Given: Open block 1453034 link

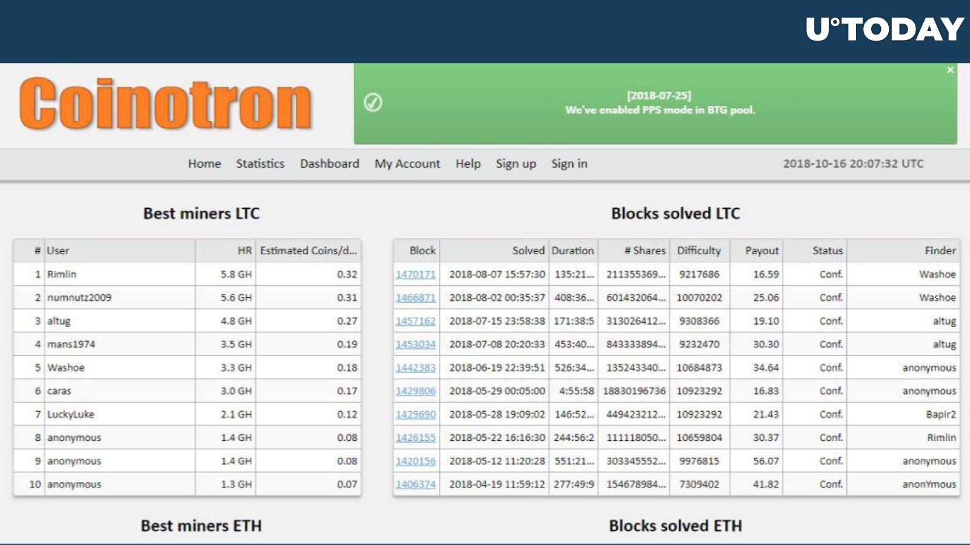Looking at the screenshot, I should (x=416, y=344).
